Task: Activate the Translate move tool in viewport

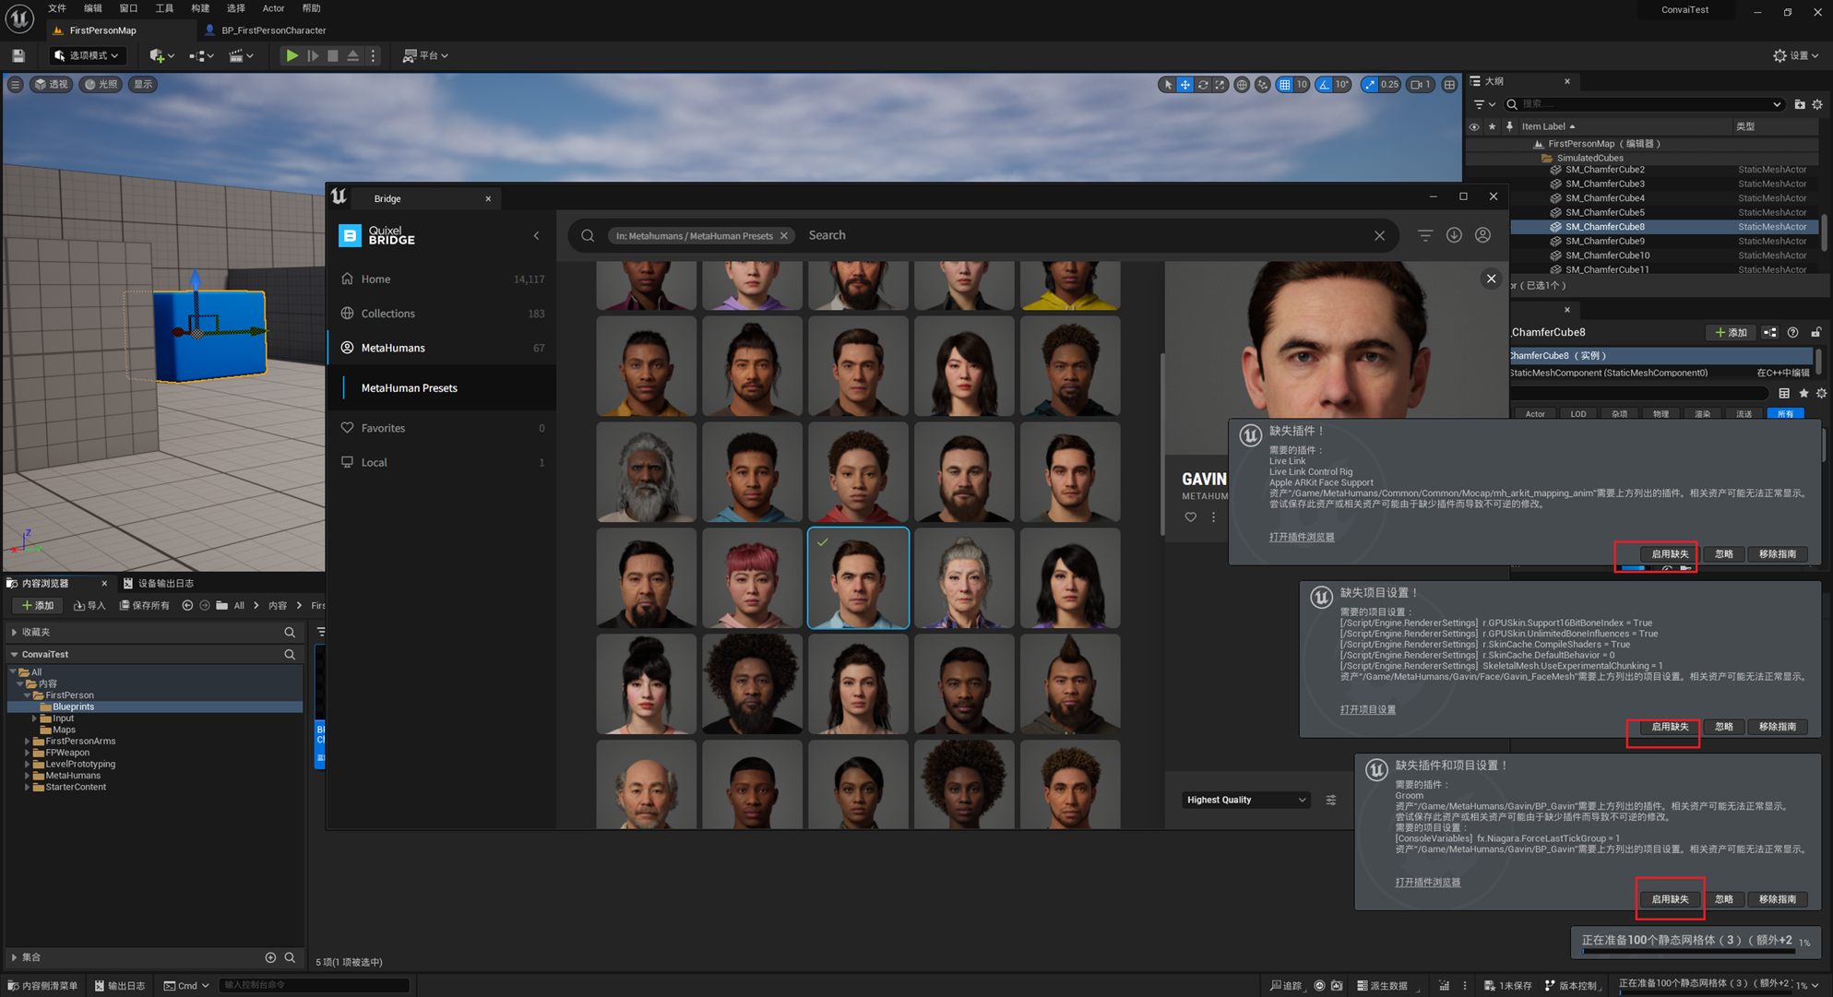Action: pyautogui.click(x=1185, y=84)
